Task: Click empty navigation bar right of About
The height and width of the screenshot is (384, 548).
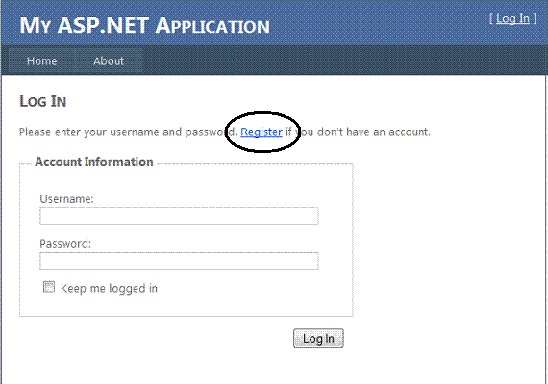Action: pyautogui.click(x=342, y=60)
